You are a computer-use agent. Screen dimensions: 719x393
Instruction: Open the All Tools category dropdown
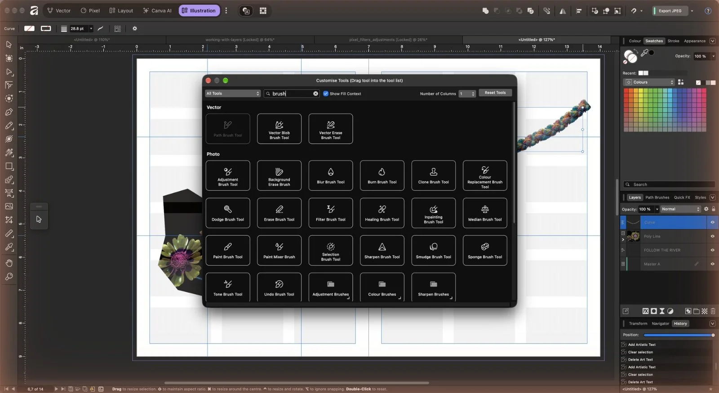tap(233, 93)
